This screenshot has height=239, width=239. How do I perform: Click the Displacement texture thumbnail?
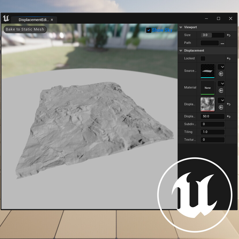(207, 104)
